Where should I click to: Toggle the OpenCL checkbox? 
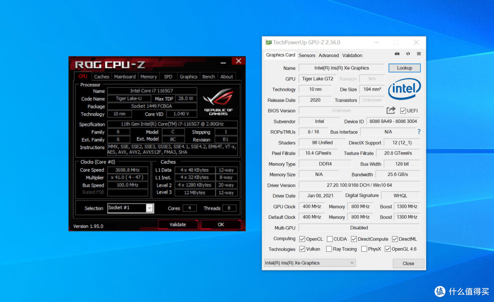click(302, 239)
